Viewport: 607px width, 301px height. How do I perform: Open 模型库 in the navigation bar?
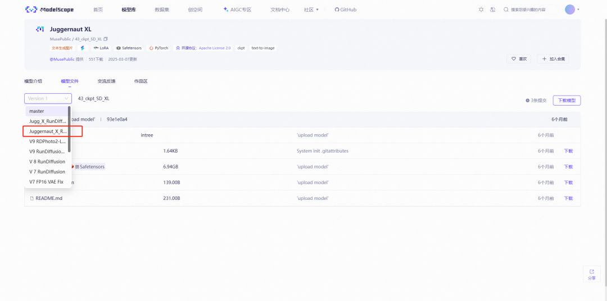coord(129,10)
